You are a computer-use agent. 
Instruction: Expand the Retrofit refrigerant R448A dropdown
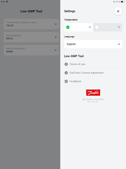31,50
